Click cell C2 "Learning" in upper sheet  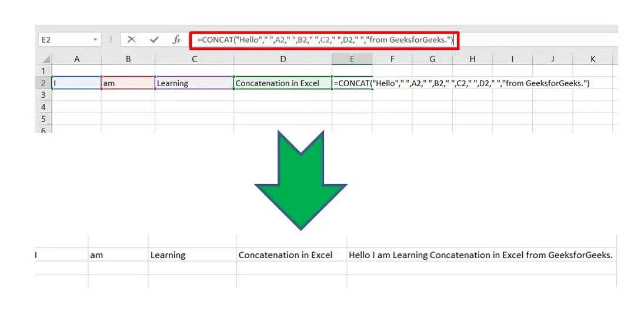pos(194,83)
